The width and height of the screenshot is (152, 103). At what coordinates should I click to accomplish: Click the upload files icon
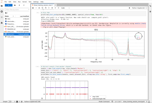tap(19, 5)
